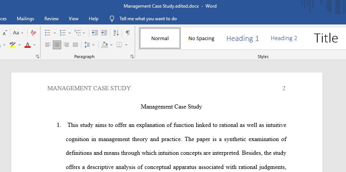Click the page number 2 in header
The height and width of the screenshot is (172, 346).
[x=284, y=88]
